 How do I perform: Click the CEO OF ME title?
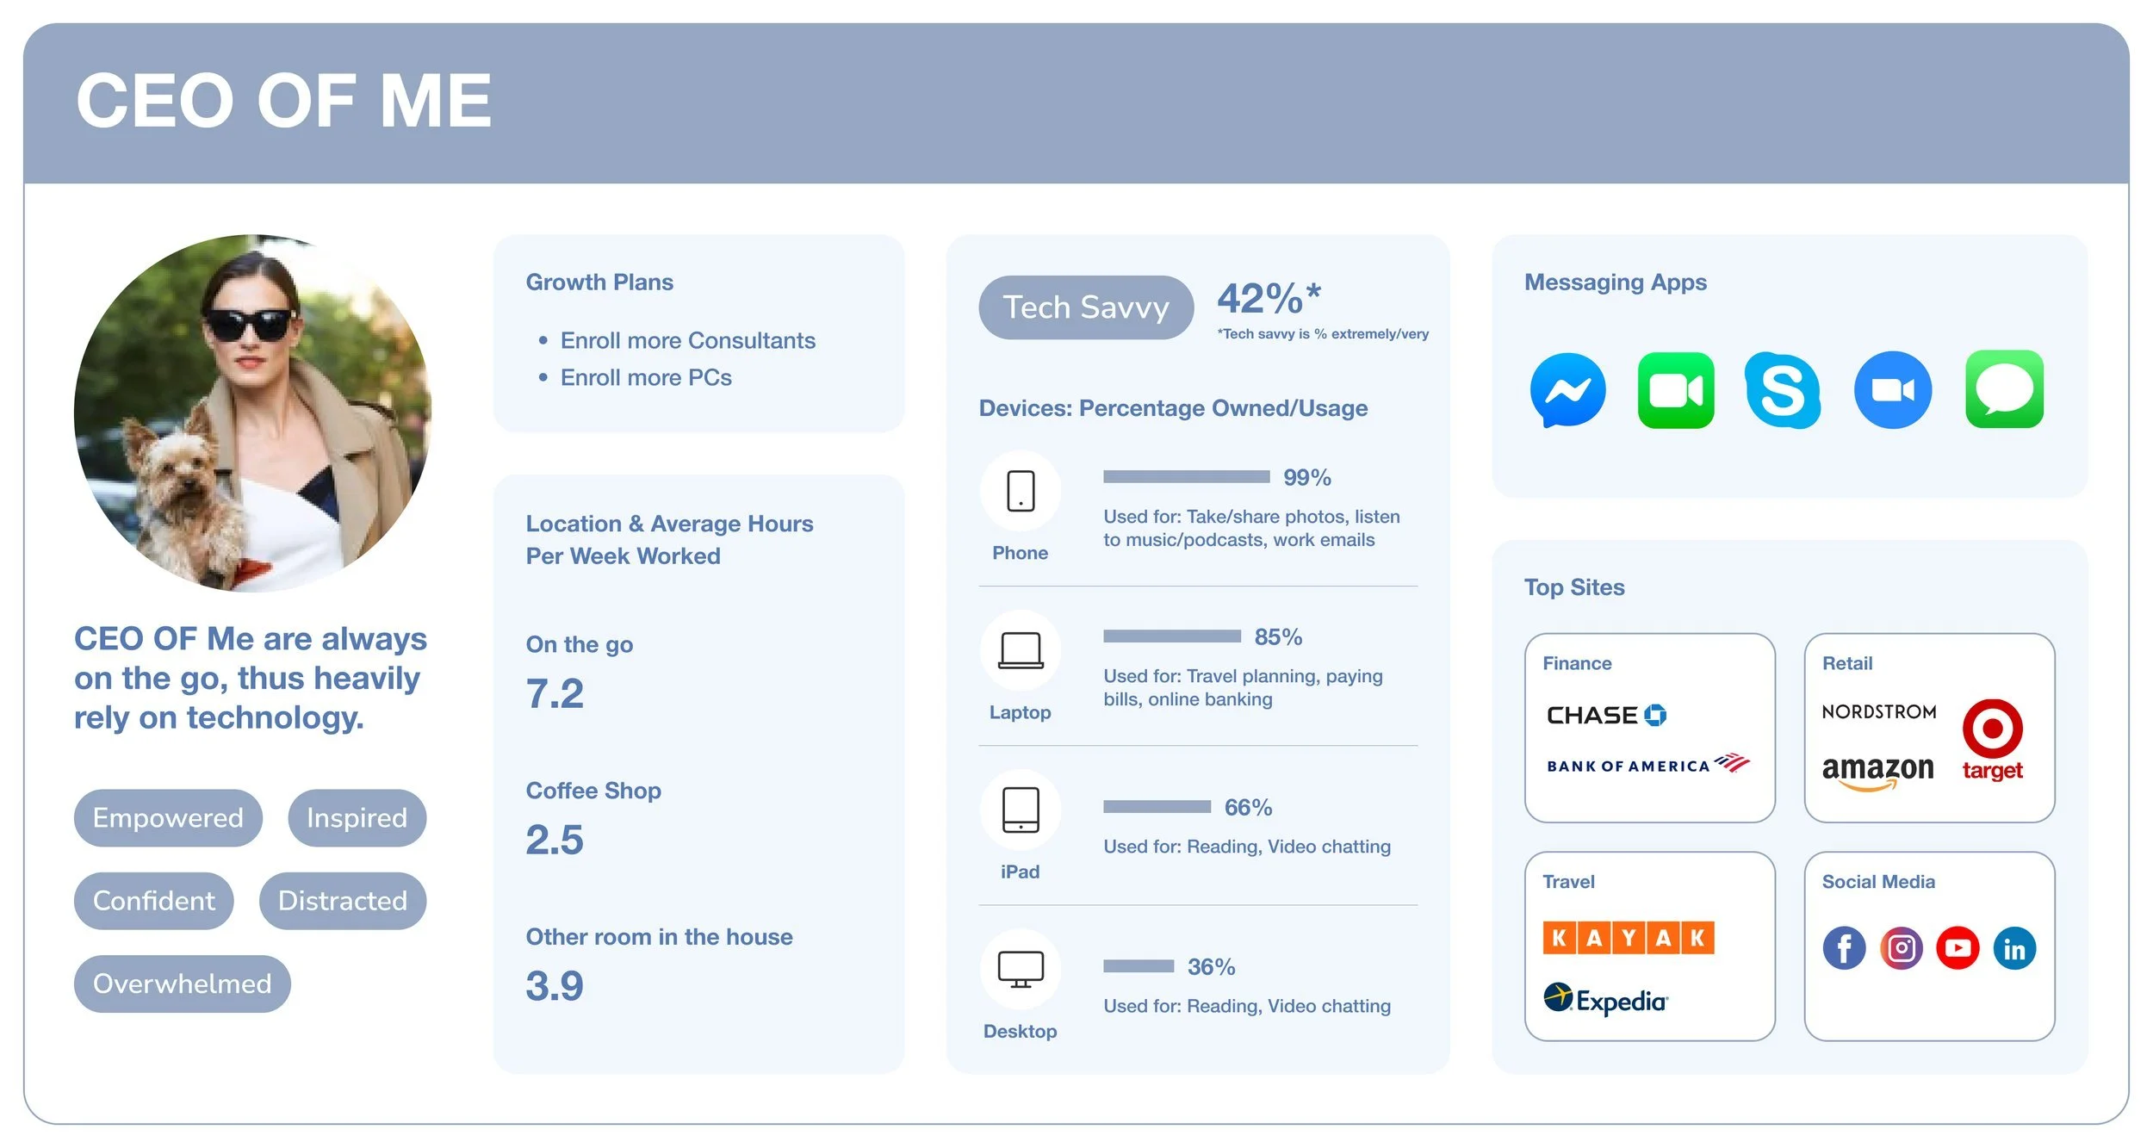point(284,101)
